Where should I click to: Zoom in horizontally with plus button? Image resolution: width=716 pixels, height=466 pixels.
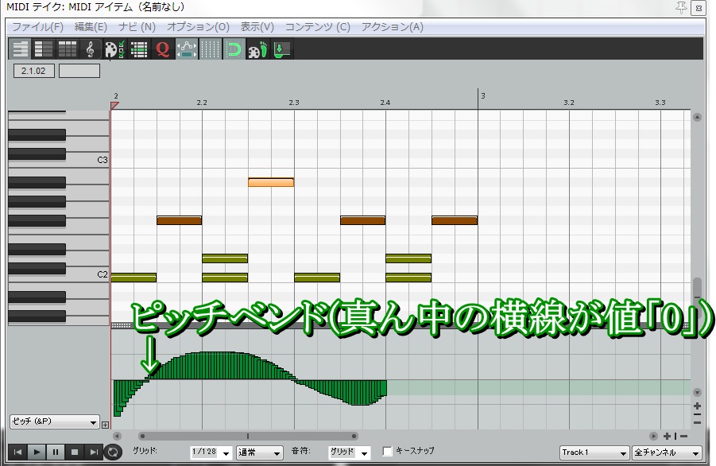pyautogui.click(x=668, y=437)
